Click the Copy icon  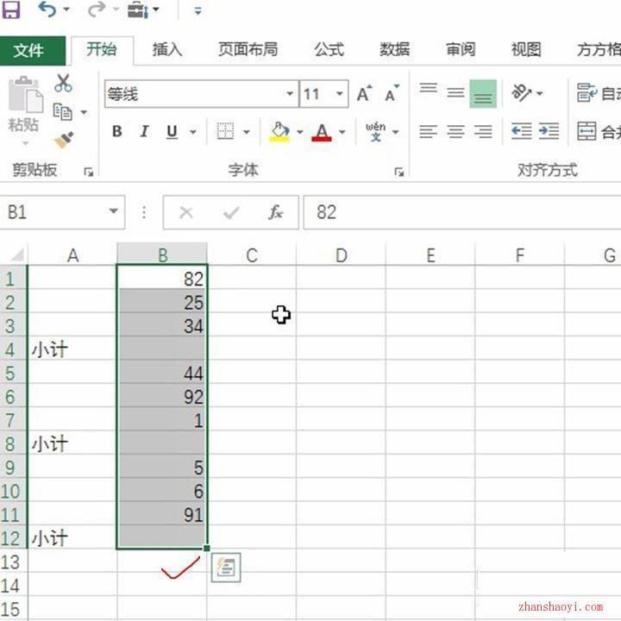click(x=63, y=111)
